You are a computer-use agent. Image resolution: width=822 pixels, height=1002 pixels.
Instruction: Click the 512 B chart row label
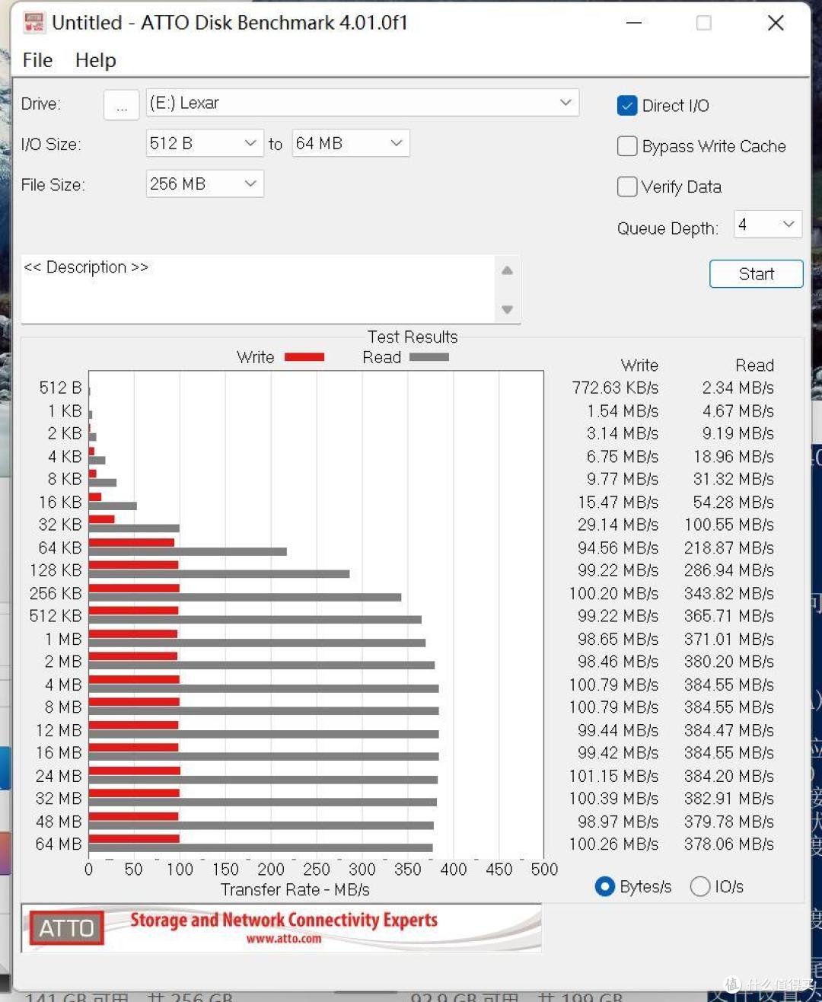(x=60, y=388)
